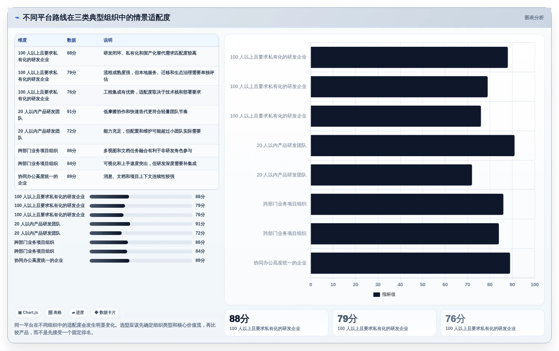Click description 可视化和上手速度突出，但研发深度需要补集成

click(x=150, y=164)
